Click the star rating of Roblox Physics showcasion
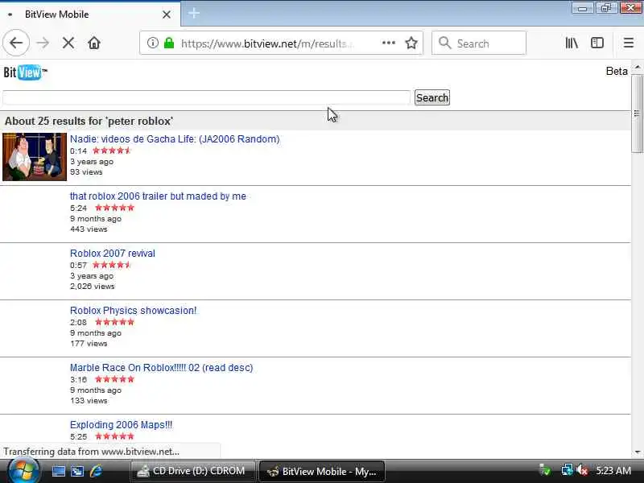The height and width of the screenshot is (483, 644). (114, 322)
